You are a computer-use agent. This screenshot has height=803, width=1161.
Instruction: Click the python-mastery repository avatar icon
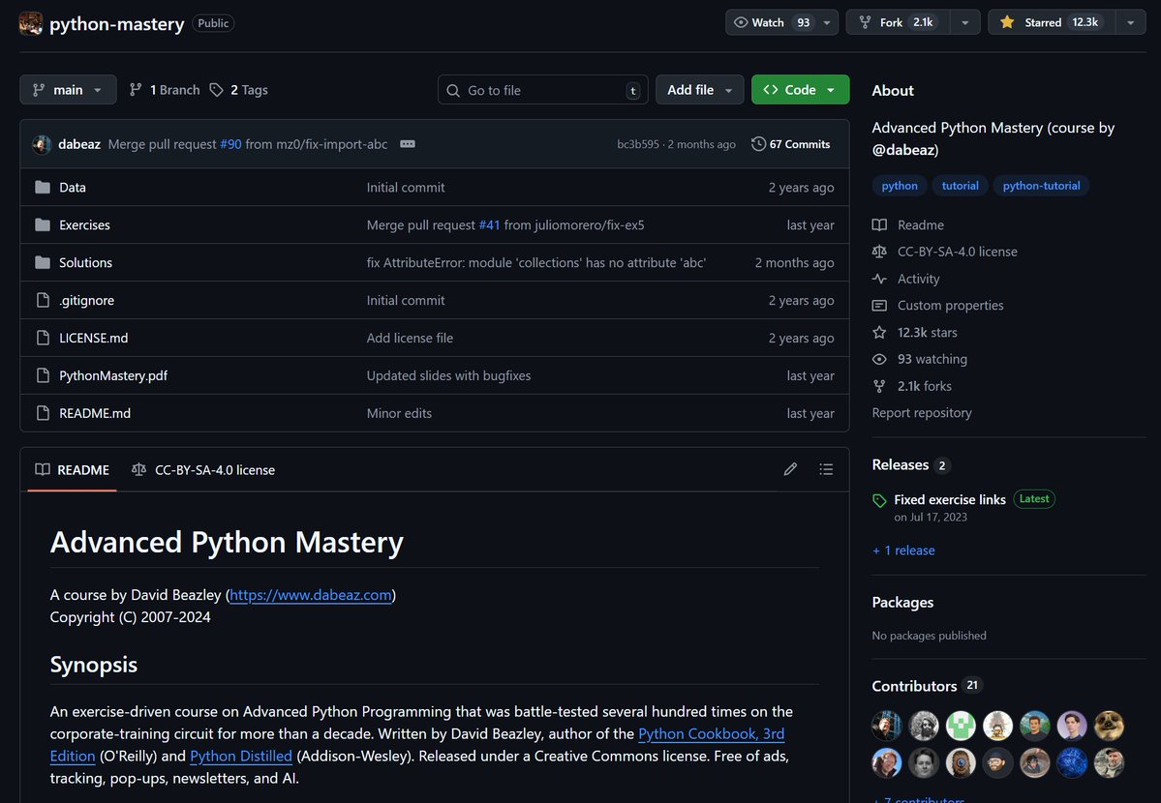tap(30, 23)
